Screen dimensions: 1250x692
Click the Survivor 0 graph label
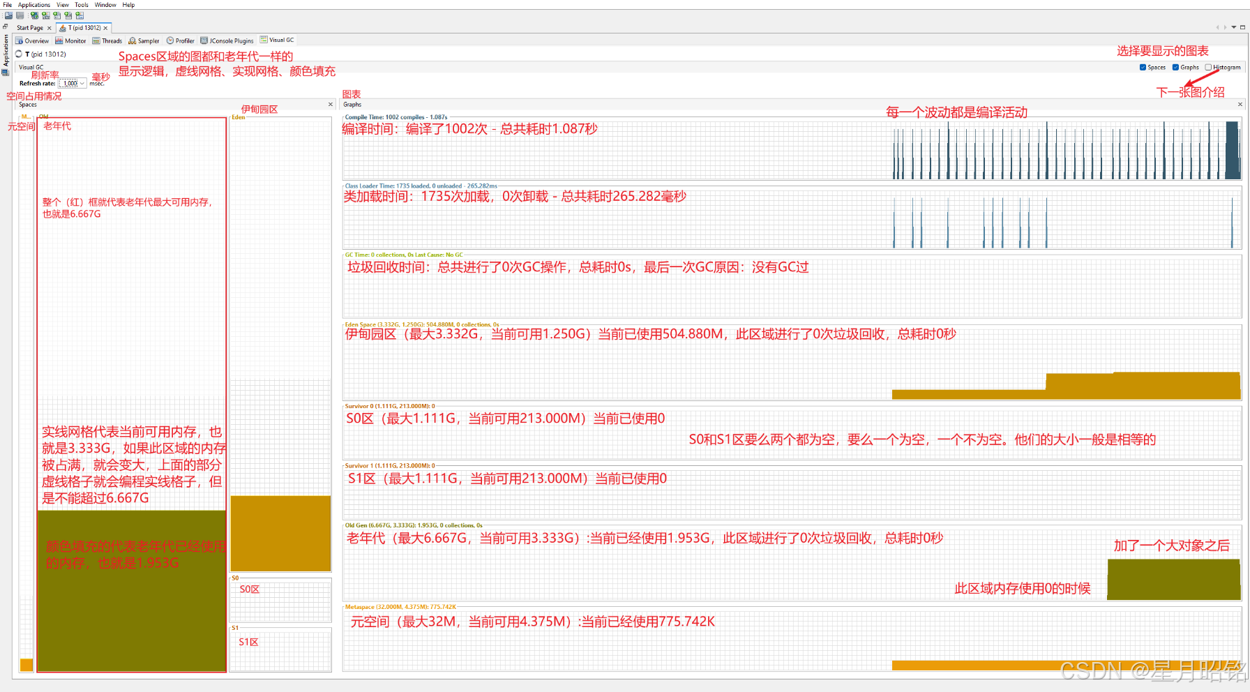point(390,406)
